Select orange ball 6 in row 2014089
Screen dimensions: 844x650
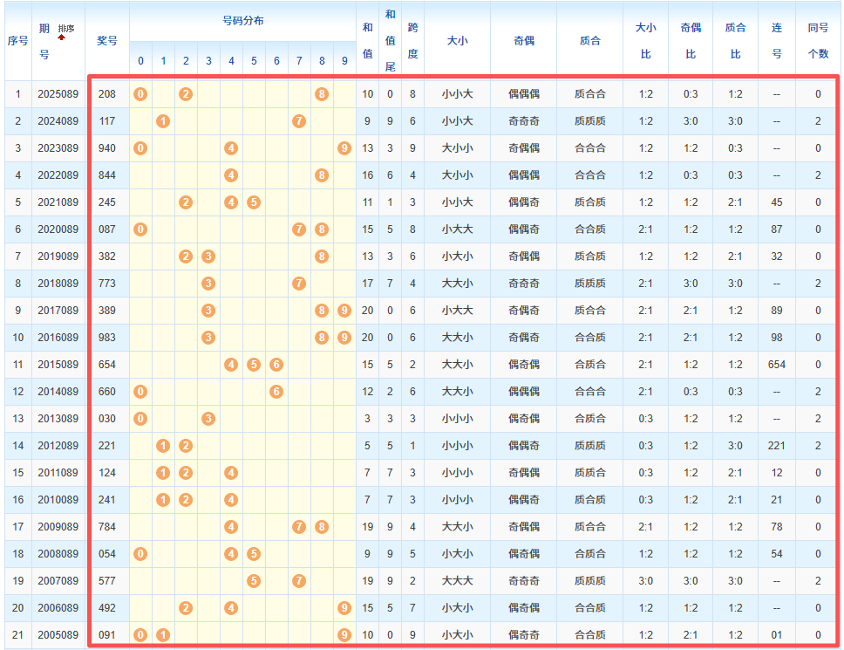point(276,392)
